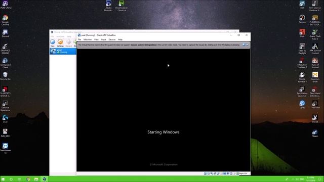Click the Chrome icon in the taskbar
324x182 pixels.
pos(28,179)
